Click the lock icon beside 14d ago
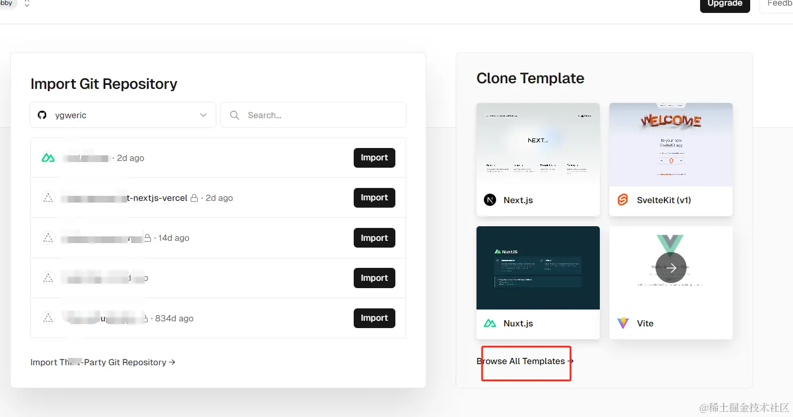Viewport: 793px width, 417px height. pyautogui.click(x=148, y=238)
